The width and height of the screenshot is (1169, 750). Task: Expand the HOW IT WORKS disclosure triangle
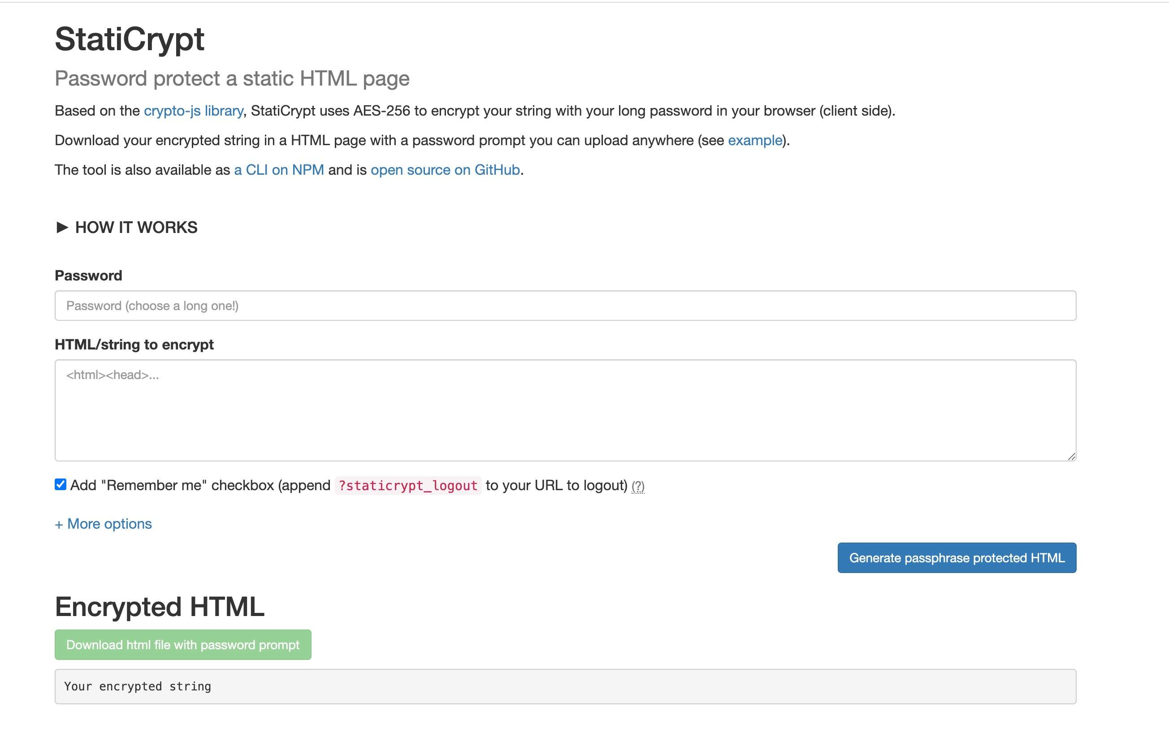tap(62, 227)
